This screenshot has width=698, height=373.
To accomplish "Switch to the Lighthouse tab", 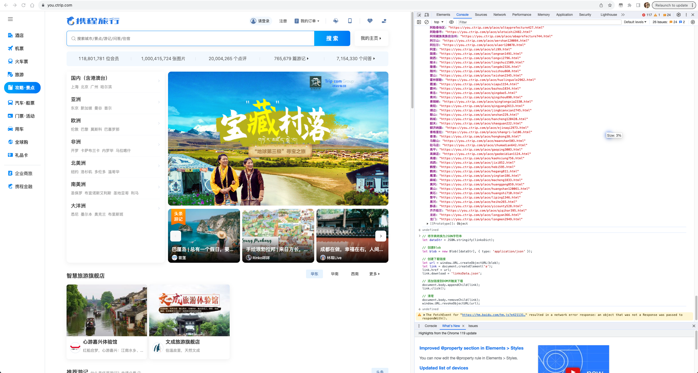I will tap(609, 15).
